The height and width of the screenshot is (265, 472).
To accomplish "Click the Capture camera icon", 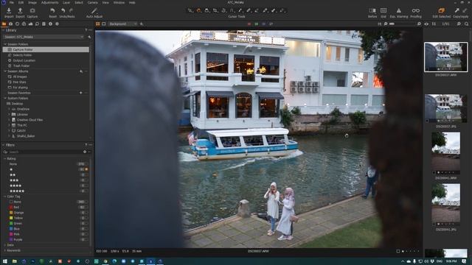I will coord(32,10).
